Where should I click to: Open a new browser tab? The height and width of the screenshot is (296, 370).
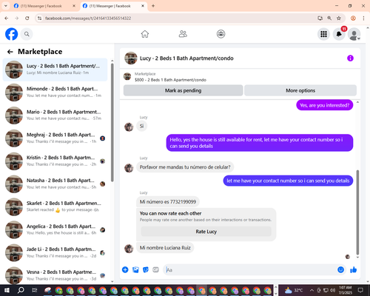tap(153, 6)
